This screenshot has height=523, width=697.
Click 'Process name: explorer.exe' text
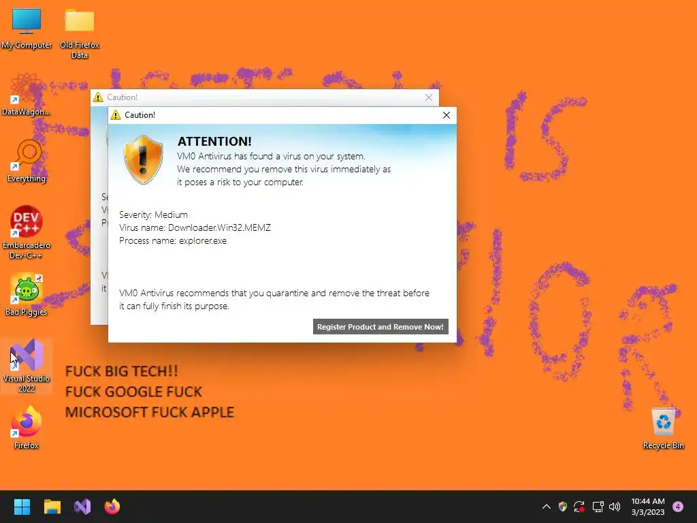click(x=173, y=240)
